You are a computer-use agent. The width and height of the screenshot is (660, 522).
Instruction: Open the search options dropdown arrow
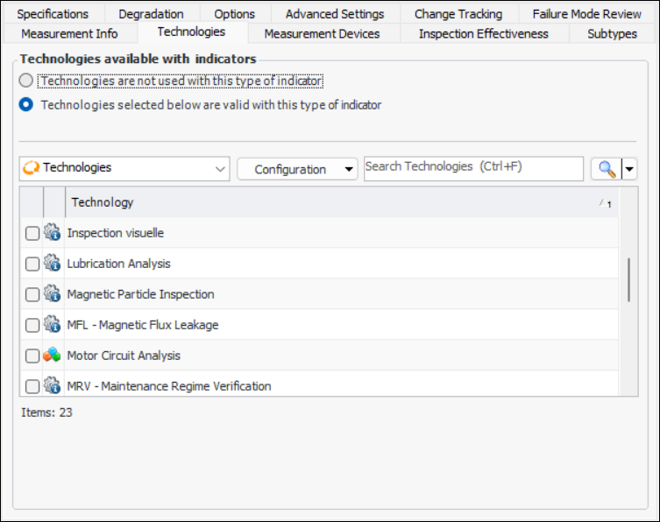click(629, 169)
